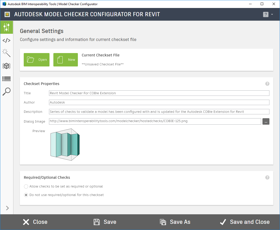This screenshot has width=280, height=230.
Task: Browse for a dialog image with ellipsis button
Action: tap(266, 122)
